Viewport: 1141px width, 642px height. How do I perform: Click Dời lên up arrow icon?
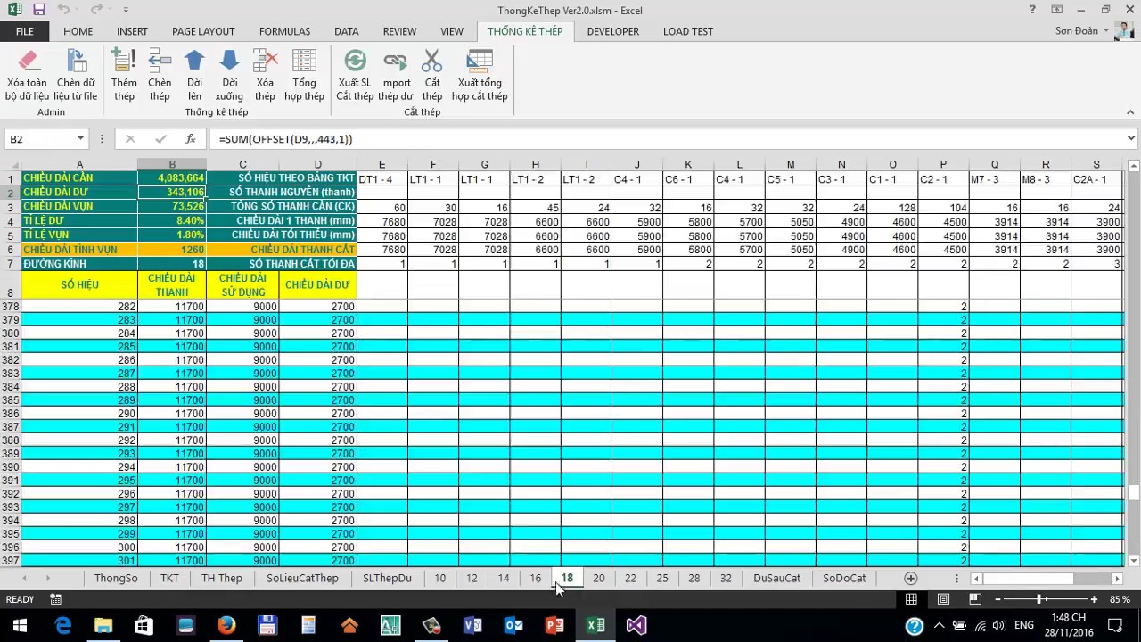[x=194, y=61]
